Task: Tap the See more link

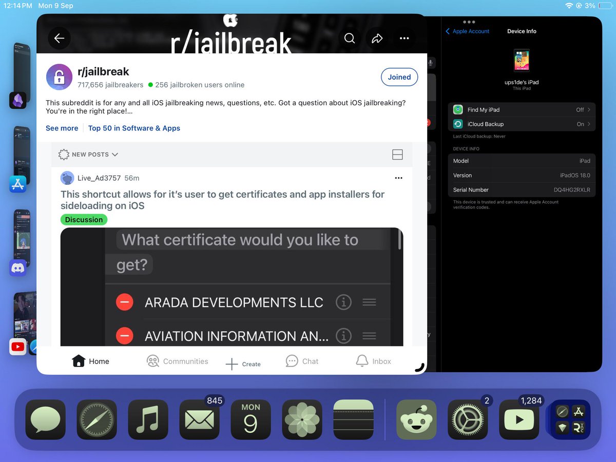Action: tap(62, 128)
